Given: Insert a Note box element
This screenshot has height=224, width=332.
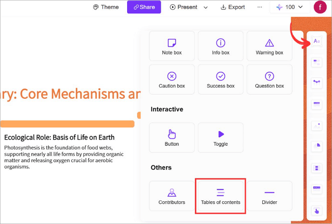Looking at the screenshot, I should [x=172, y=46].
